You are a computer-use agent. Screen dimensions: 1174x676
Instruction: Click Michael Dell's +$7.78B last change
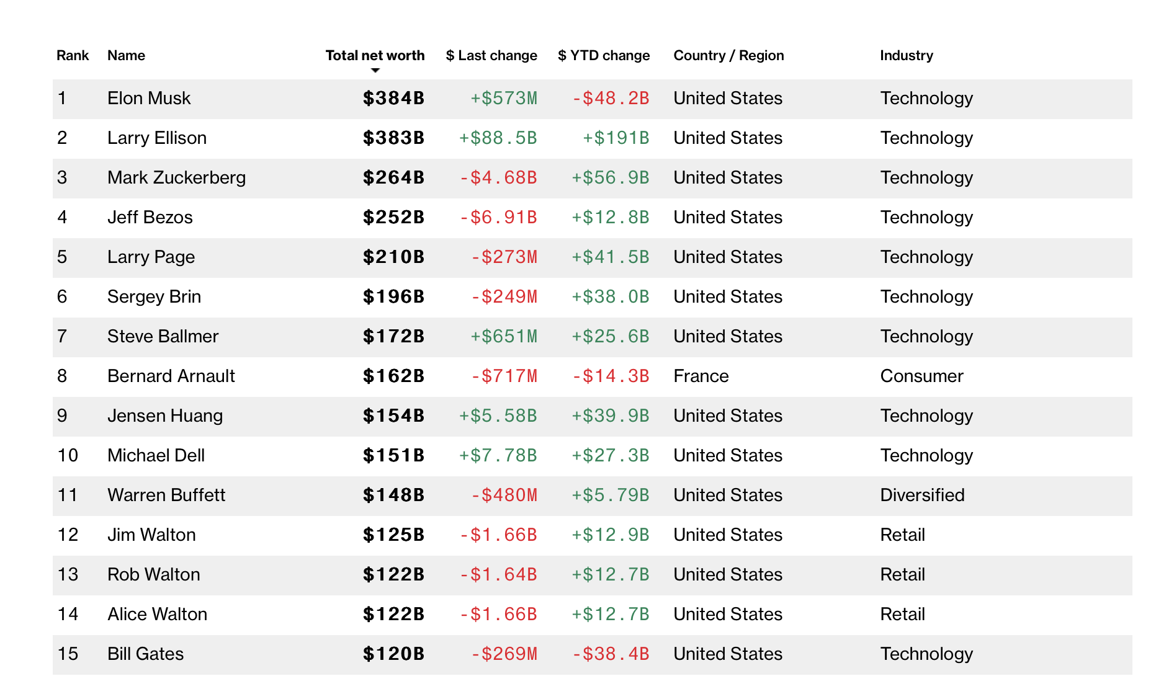coord(498,455)
